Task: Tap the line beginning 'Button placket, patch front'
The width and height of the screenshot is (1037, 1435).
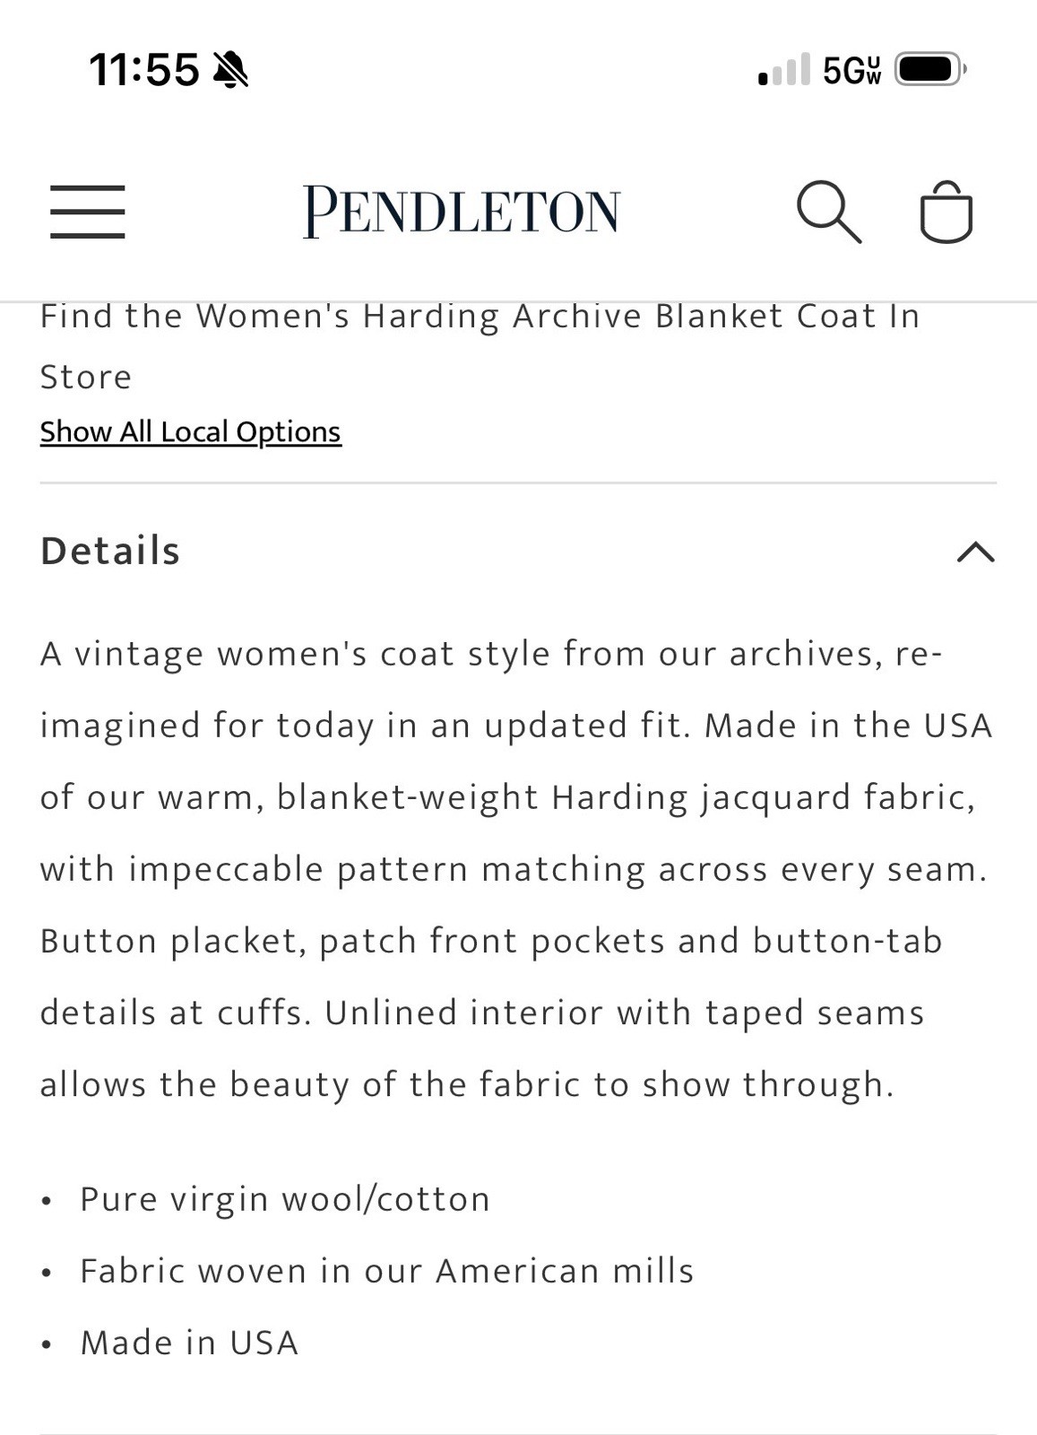Action: click(491, 941)
